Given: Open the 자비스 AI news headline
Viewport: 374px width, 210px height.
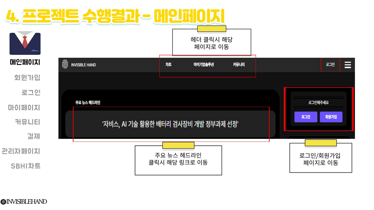Looking at the screenshot, I should pyautogui.click(x=170, y=124).
